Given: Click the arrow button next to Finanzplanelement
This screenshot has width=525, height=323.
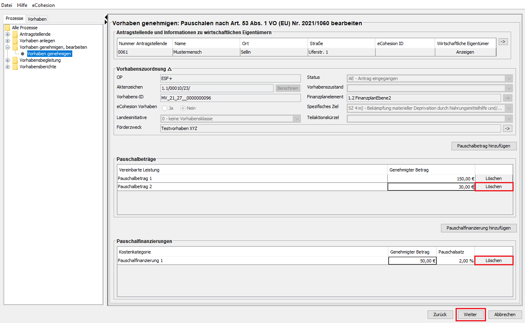Looking at the screenshot, I should pyautogui.click(x=508, y=98).
